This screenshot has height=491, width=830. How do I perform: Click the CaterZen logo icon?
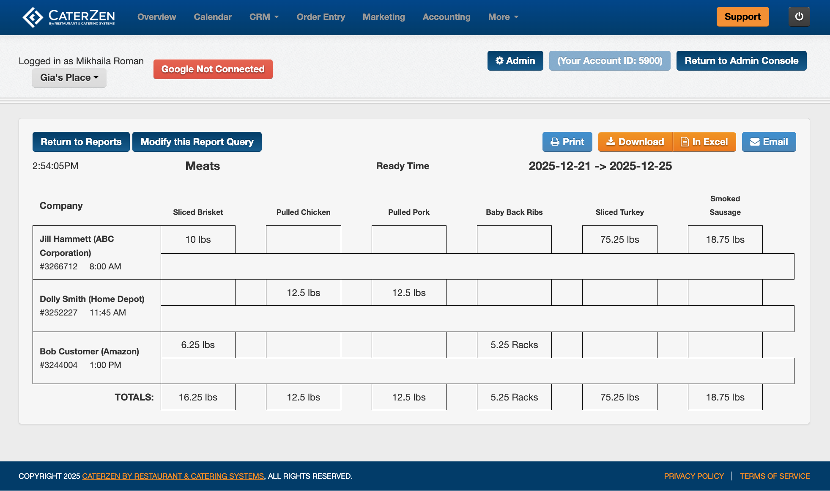[x=33, y=17]
